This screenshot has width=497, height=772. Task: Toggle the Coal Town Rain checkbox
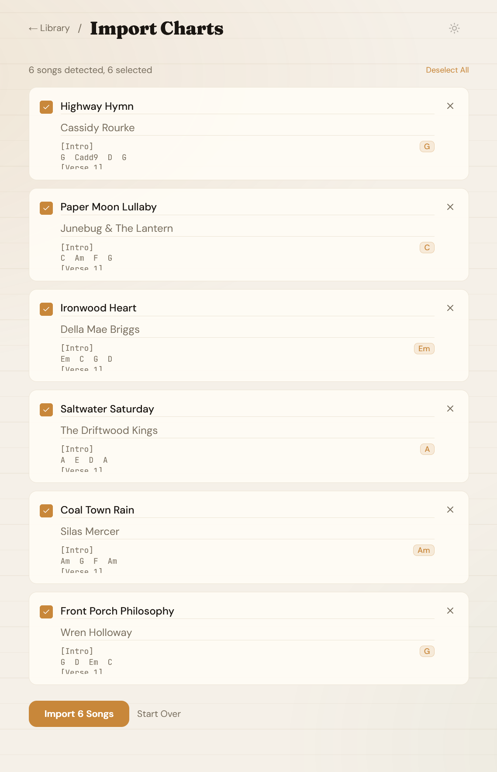click(46, 510)
